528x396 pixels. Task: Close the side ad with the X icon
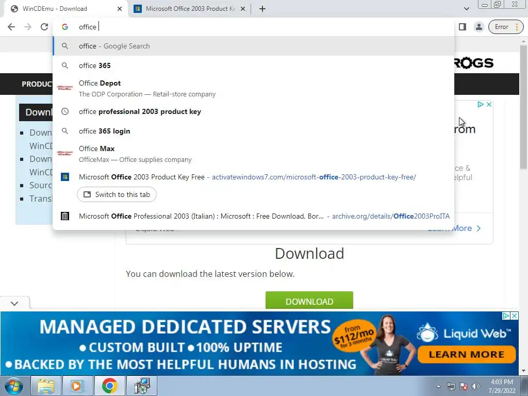[x=489, y=104]
